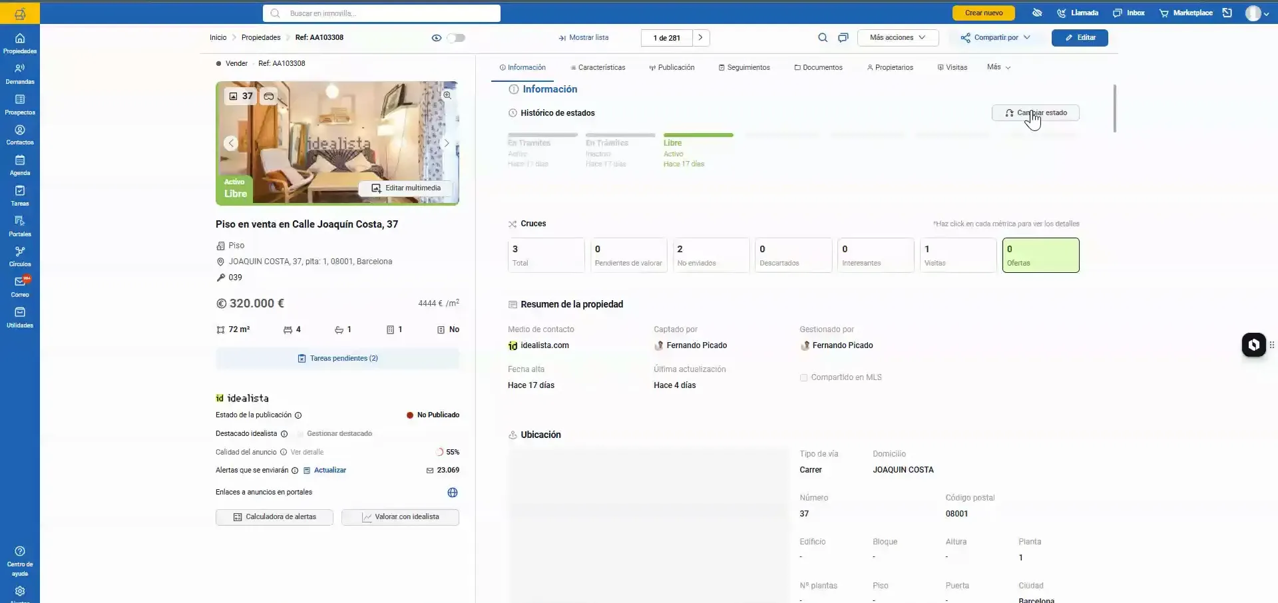1278x603 pixels.
Task: Click the Cambiar estado button
Action: (1036, 113)
